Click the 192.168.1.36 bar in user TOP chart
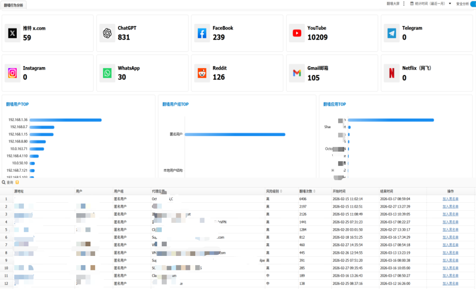Image resolution: width=476 pixels, height=289 pixels. coord(66,120)
